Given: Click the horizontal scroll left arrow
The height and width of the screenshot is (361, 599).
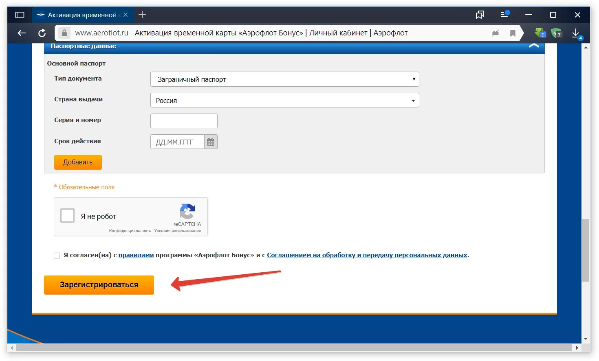Looking at the screenshot, I should (x=11, y=348).
